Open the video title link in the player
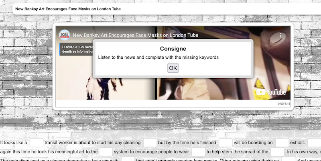The width and height of the screenshot is (321, 161). point(135,35)
